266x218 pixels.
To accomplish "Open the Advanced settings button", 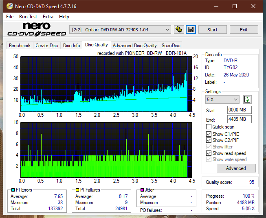I will point(236,168).
